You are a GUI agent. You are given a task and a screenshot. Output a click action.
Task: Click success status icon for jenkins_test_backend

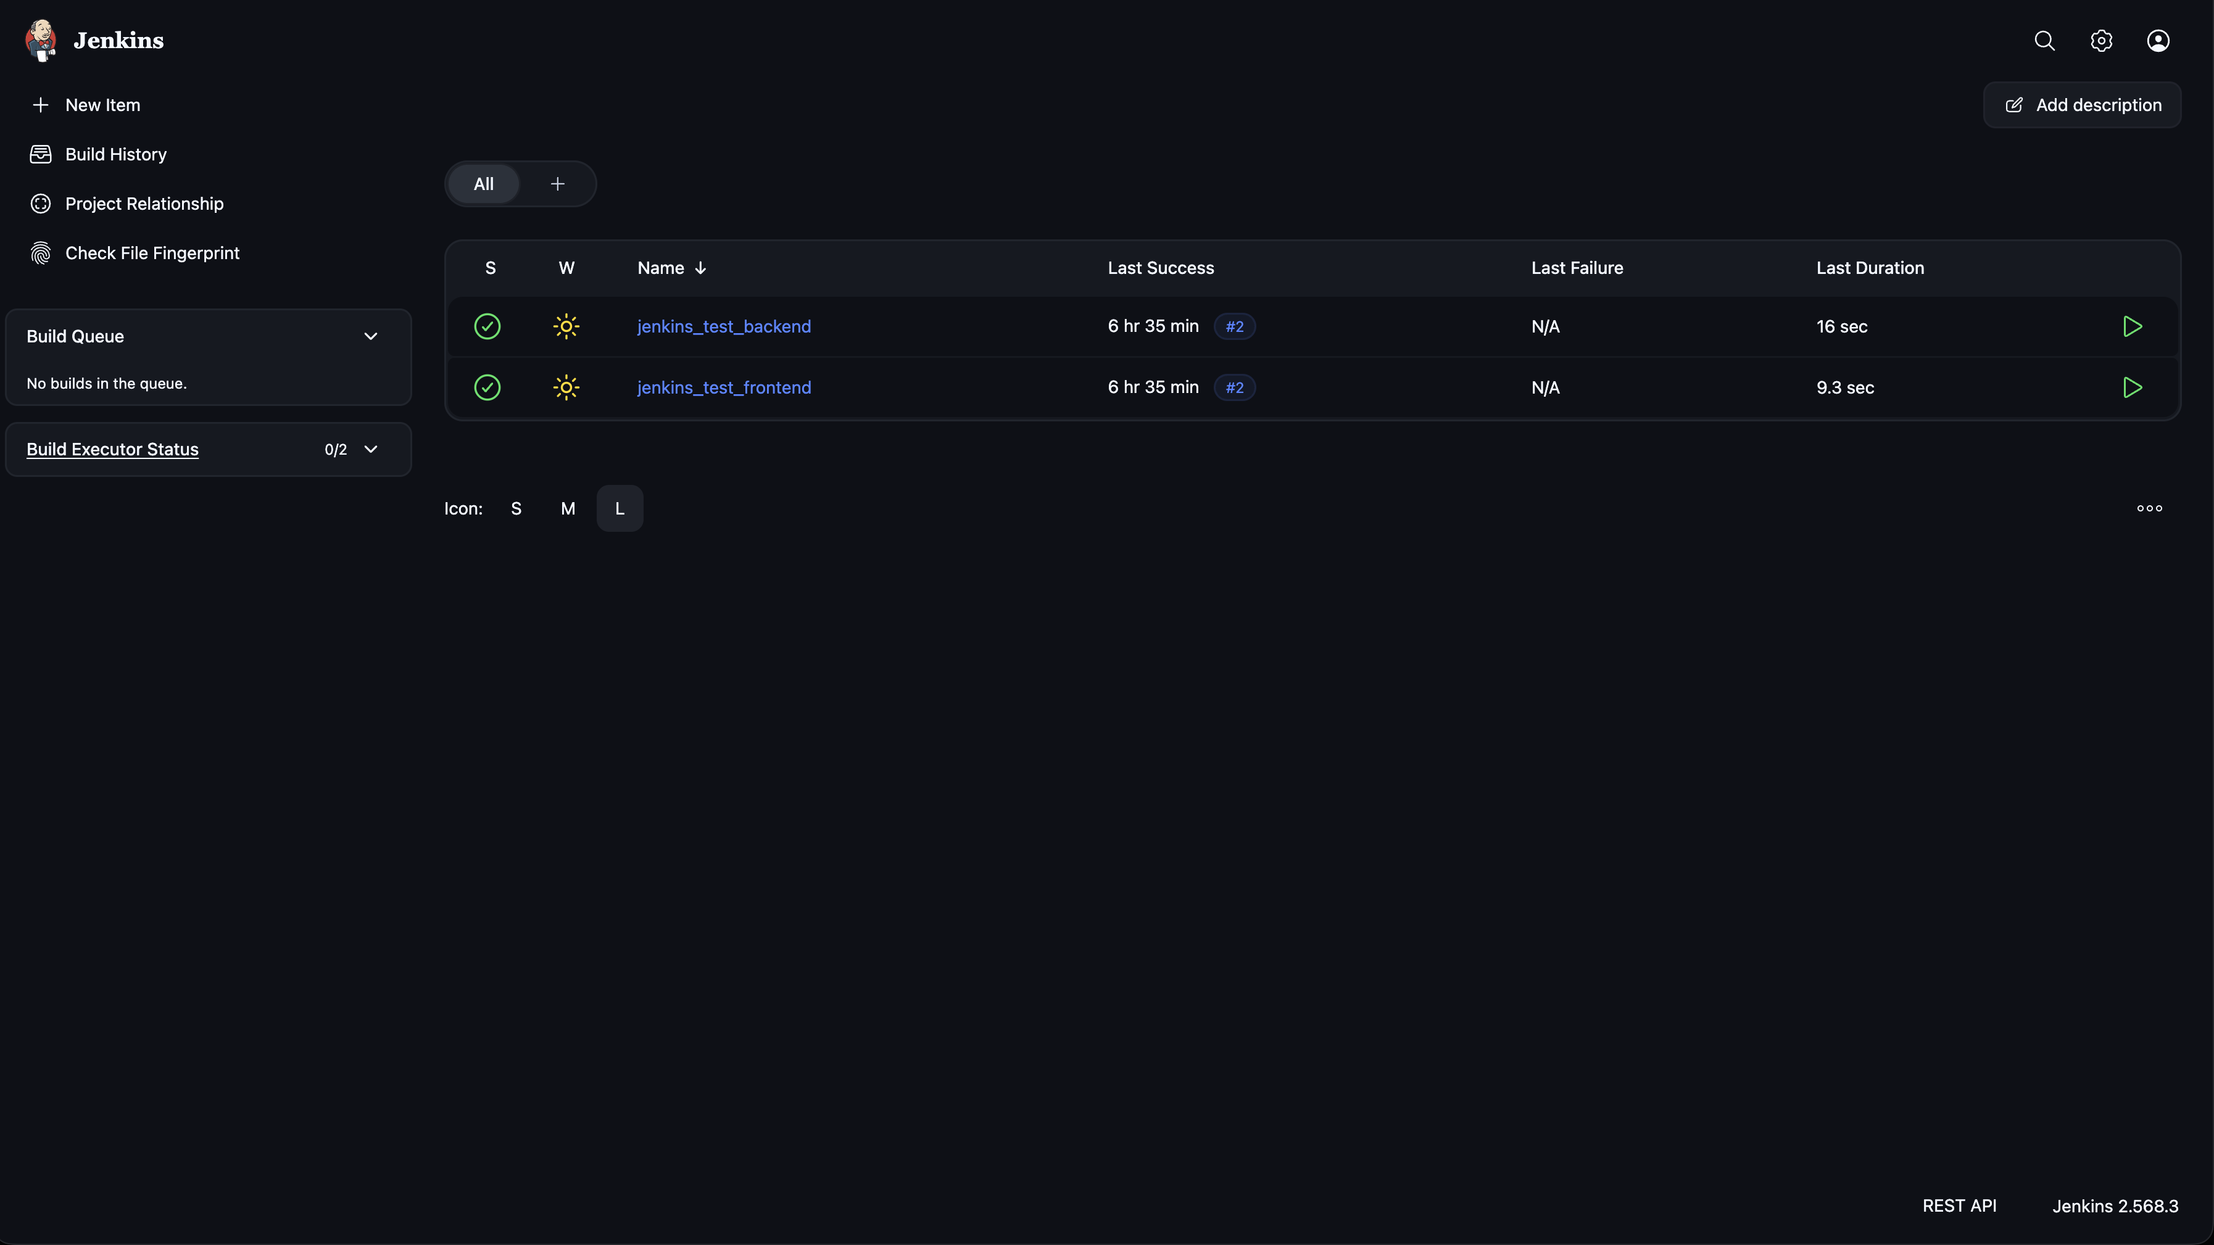(487, 326)
